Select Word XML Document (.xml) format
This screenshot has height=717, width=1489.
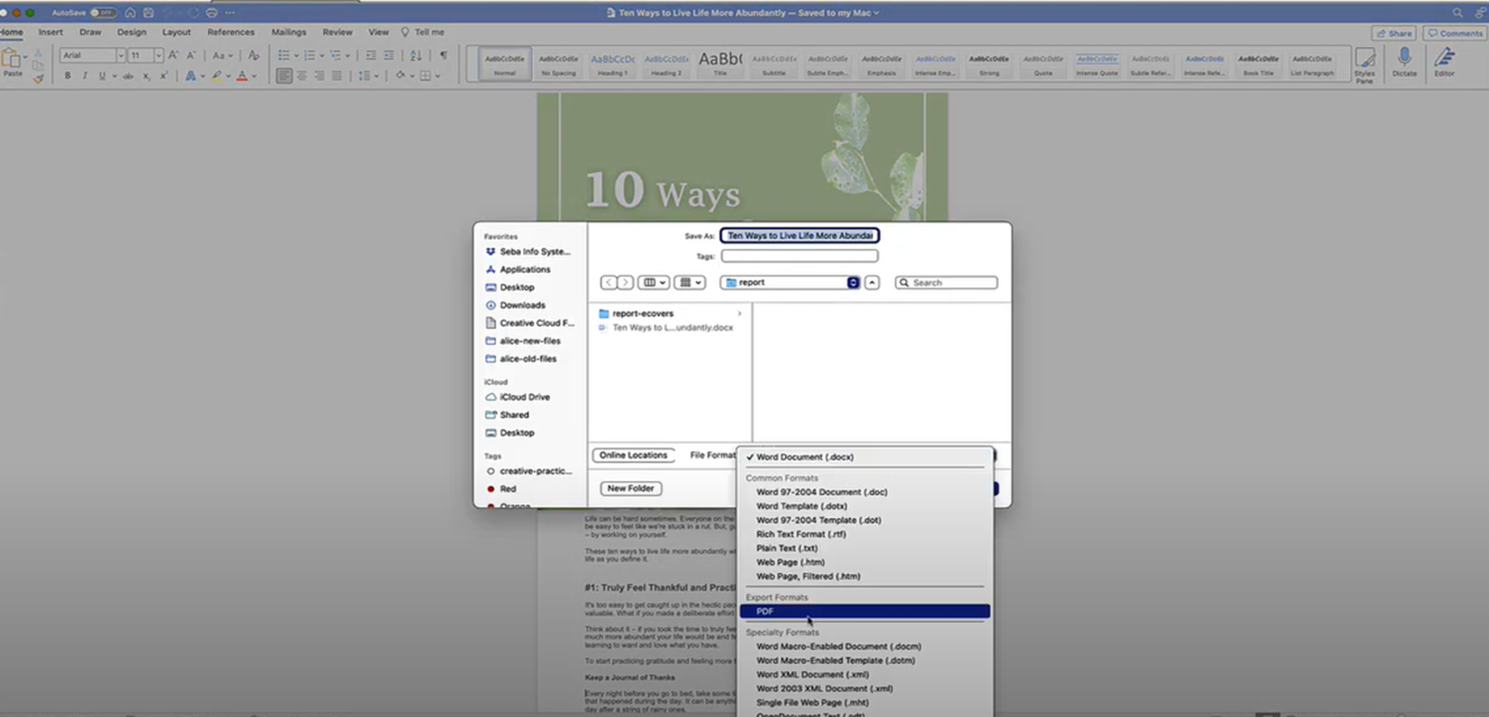pos(812,675)
